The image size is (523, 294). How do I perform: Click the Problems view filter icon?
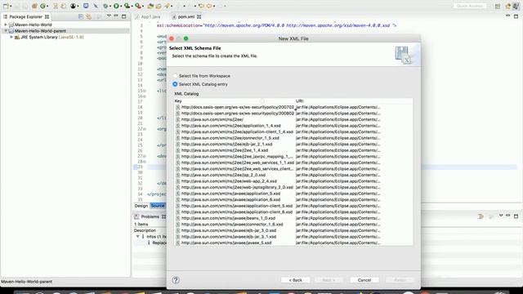pos(481,216)
